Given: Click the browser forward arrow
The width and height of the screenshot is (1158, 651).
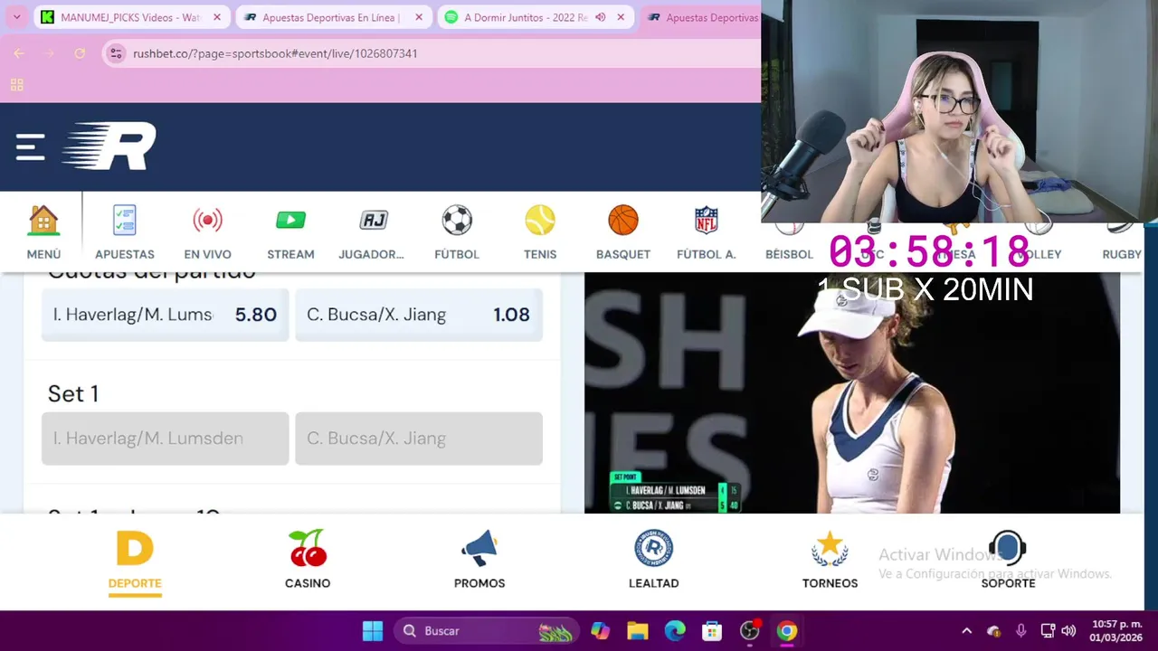Looking at the screenshot, I should pyautogui.click(x=50, y=53).
